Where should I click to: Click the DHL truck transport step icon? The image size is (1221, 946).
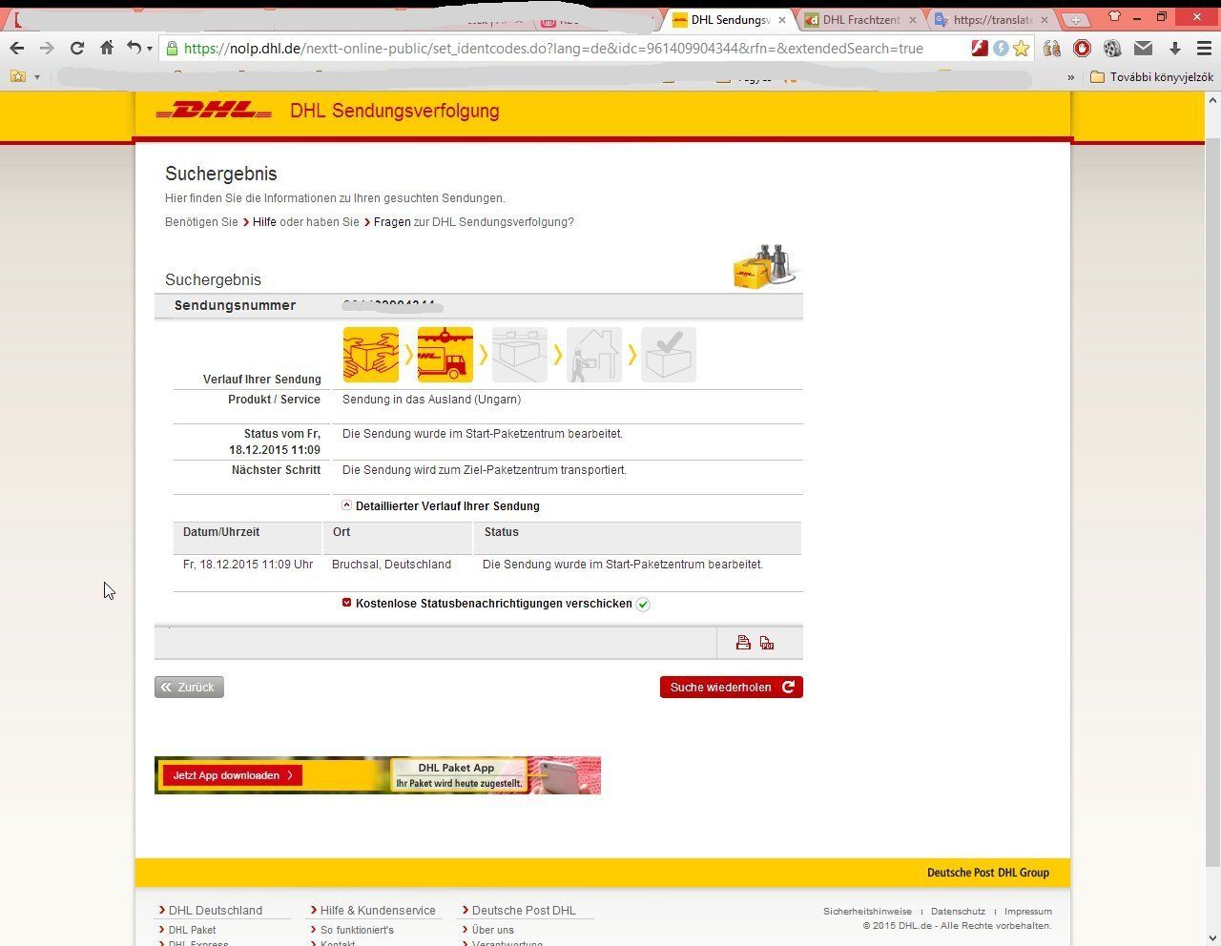click(x=445, y=355)
